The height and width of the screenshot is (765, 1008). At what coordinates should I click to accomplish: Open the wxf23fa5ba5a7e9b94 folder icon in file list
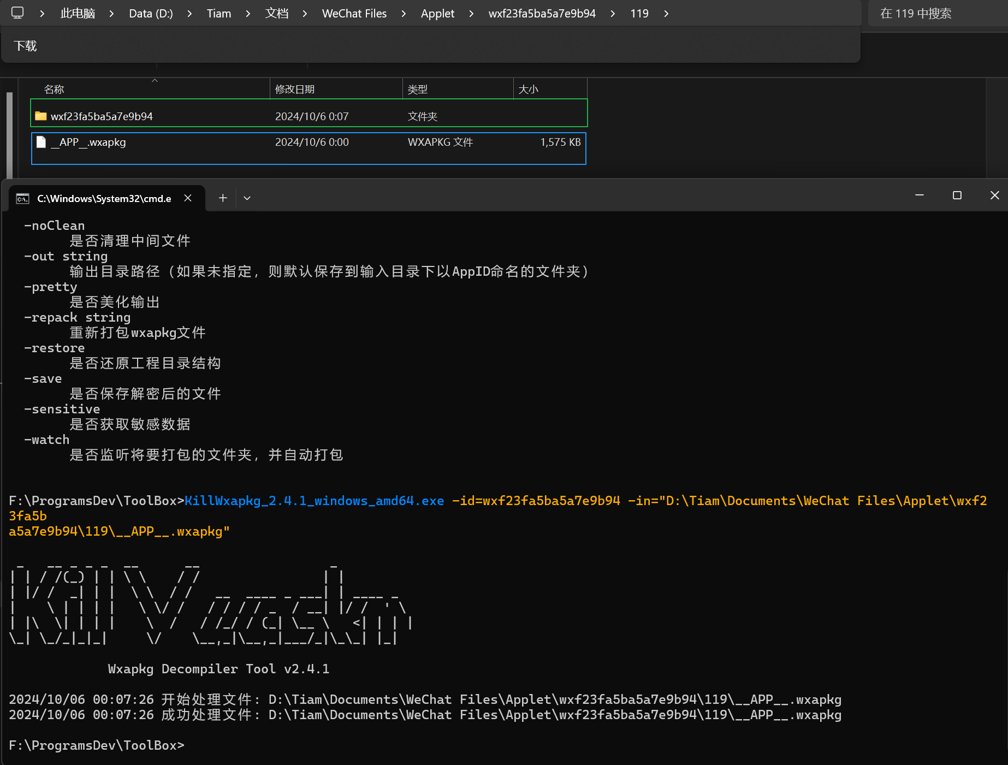40,116
